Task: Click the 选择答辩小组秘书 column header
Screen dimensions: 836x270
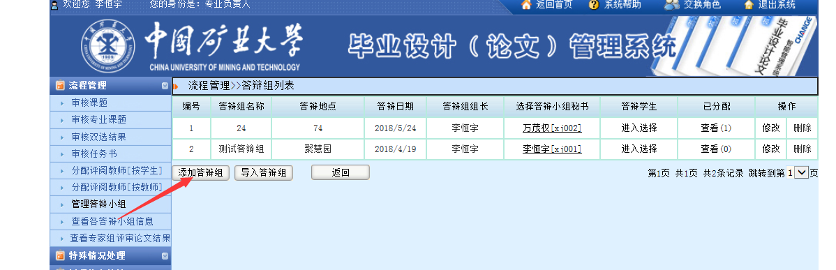Action: tap(553, 106)
